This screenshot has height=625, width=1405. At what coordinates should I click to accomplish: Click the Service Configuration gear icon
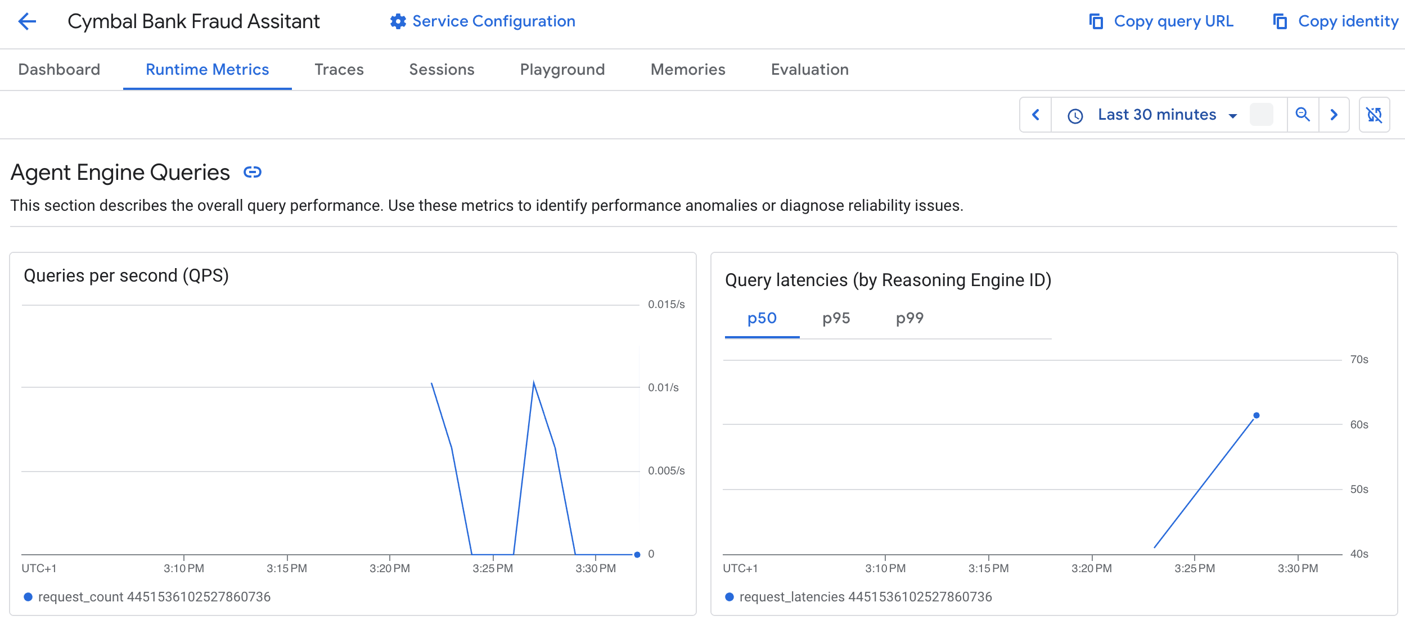[x=398, y=22]
